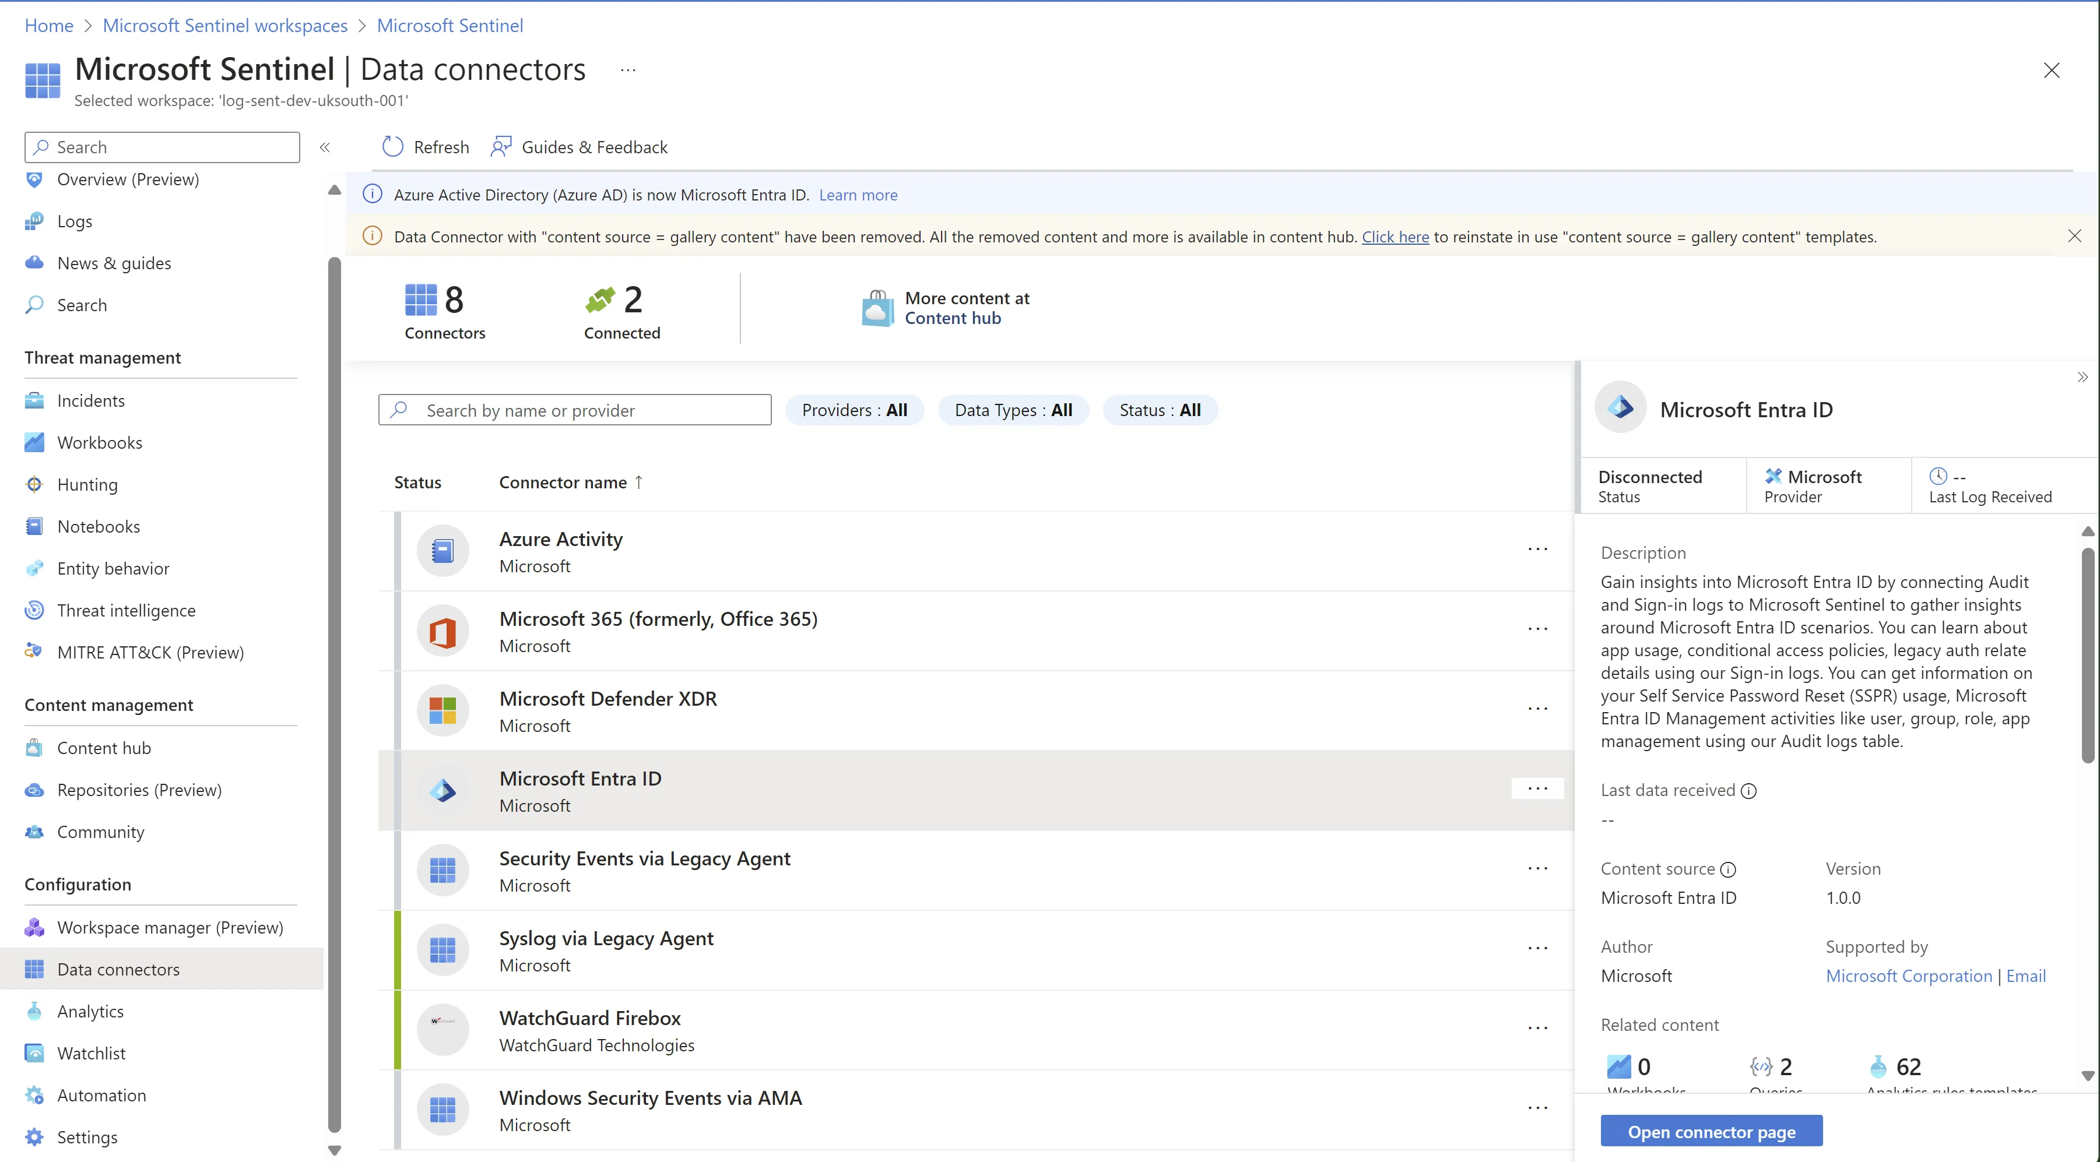Click the Refresh icon in toolbar
Image resolution: width=2100 pixels, height=1162 pixels.
click(393, 147)
